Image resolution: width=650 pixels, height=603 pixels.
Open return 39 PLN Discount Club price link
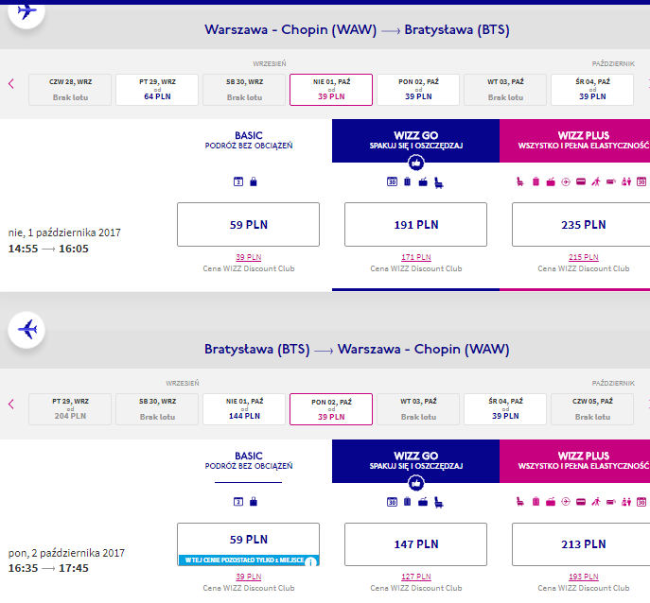(249, 577)
